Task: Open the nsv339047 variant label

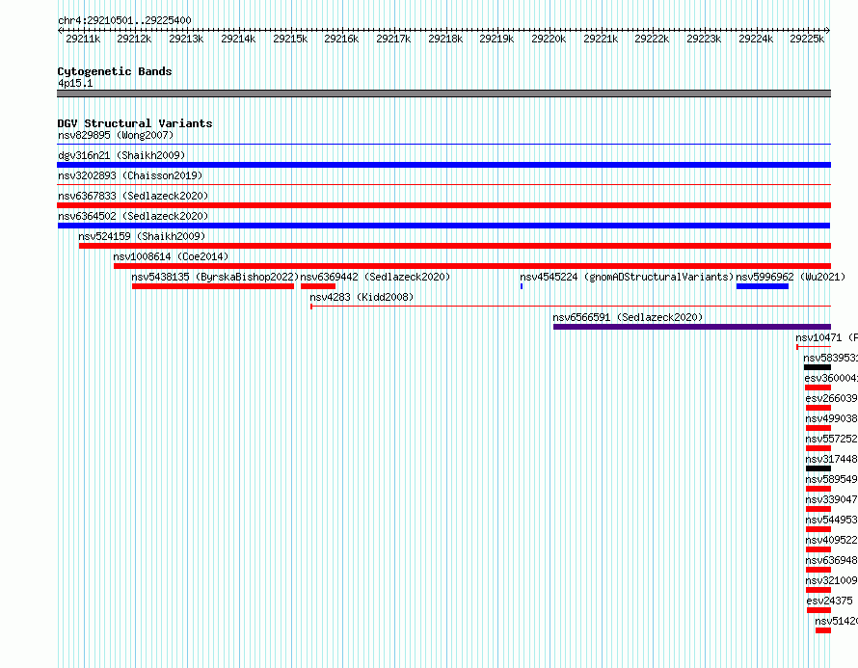Action: (x=831, y=499)
